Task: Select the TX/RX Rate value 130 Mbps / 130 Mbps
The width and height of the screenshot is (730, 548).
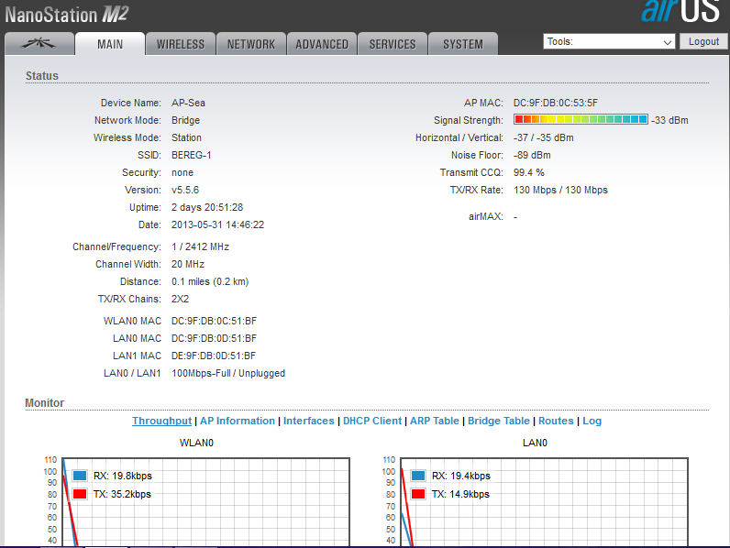Action: [560, 190]
